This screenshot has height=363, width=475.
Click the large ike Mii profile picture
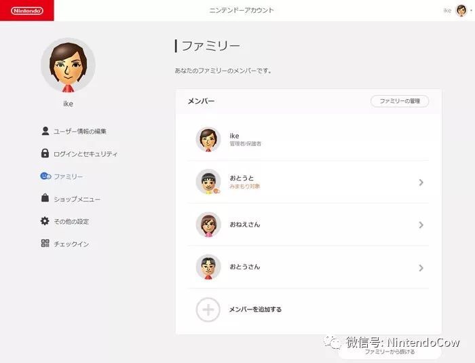(68, 65)
